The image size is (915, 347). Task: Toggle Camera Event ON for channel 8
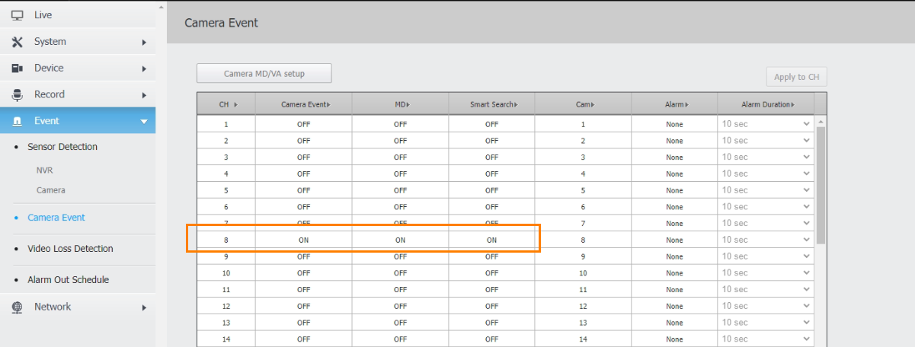pyautogui.click(x=303, y=240)
